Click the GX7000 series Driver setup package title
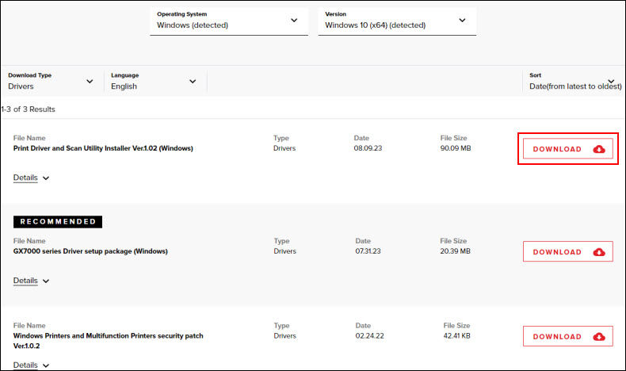The image size is (626, 371). tap(90, 251)
